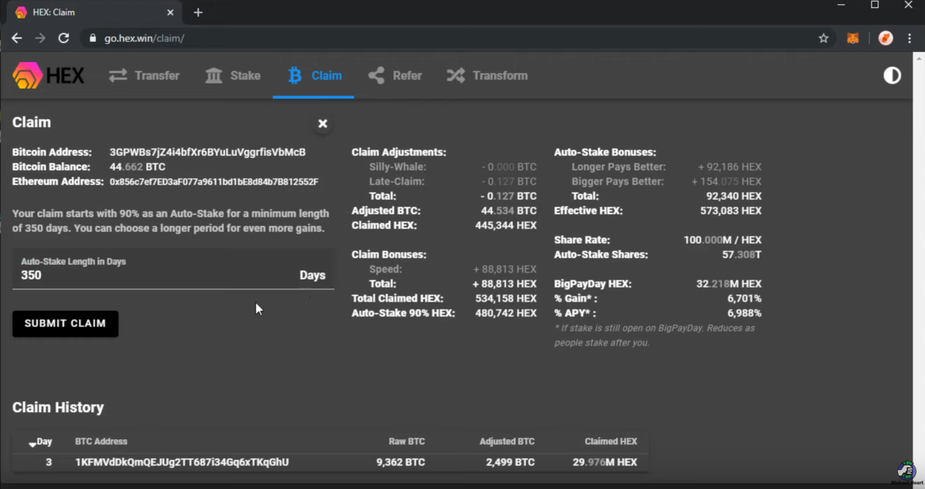Click the SUBMIT CLAIM button

[x=65, y=324]
